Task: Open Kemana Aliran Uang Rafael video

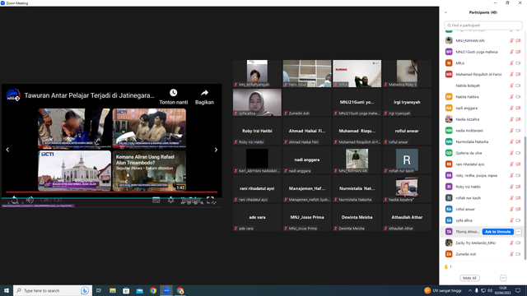Action: click(x=149, y=170)
